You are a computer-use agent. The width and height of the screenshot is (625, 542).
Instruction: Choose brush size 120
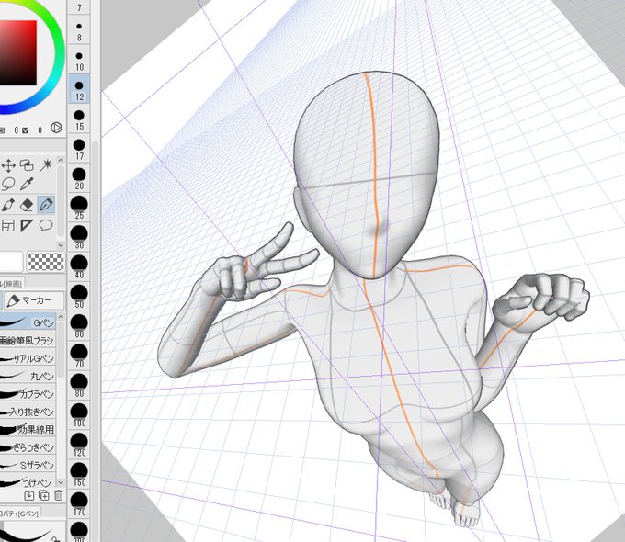79,446
